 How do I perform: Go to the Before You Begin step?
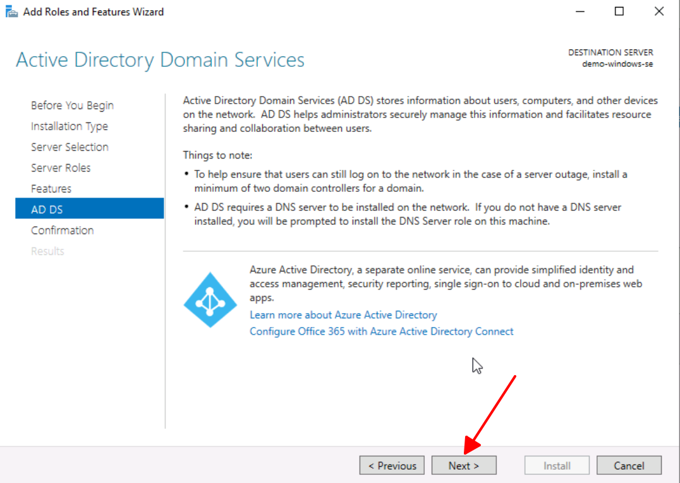coord(72,105)
